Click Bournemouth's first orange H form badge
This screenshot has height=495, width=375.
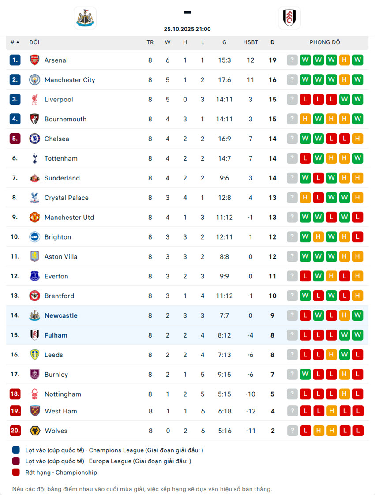(x=305, y=119)
